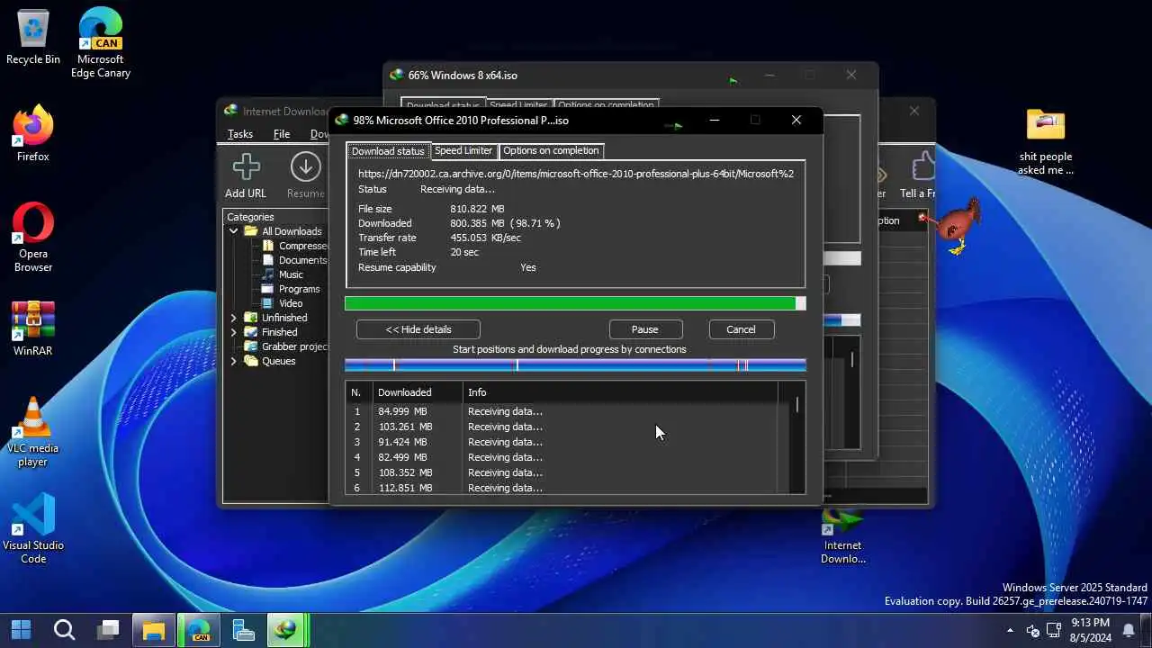The height and width of the screenshot is (648, 1152).
Task: Open the taskbar clock showing 9:13 PM
Action: [x=1090, y=630]
